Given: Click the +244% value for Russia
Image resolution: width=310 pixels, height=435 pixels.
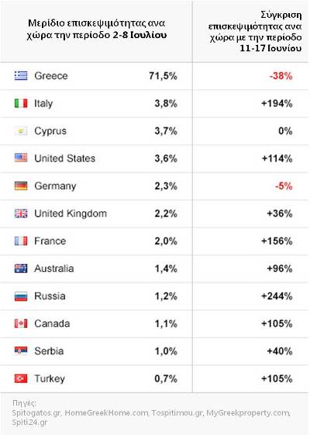Looking at the screenshot, I should pyautogui.click(x=277, y=296).
